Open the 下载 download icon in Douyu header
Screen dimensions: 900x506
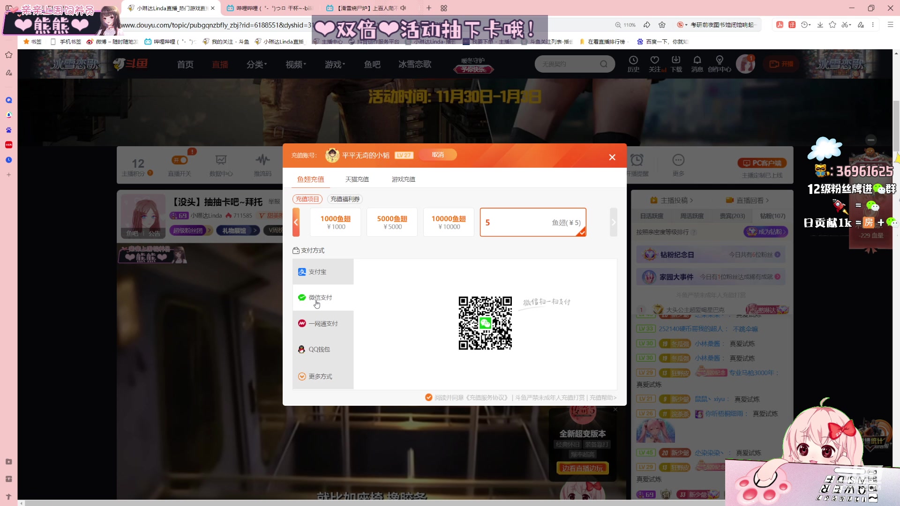point(676,64)
